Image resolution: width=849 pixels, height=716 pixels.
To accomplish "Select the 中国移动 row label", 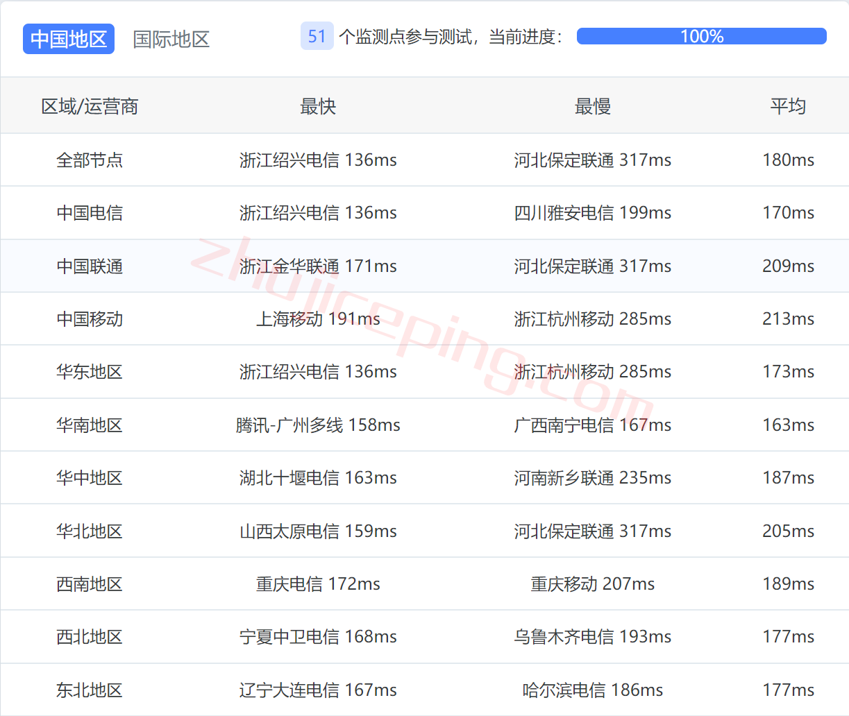I will coord(90,319).
